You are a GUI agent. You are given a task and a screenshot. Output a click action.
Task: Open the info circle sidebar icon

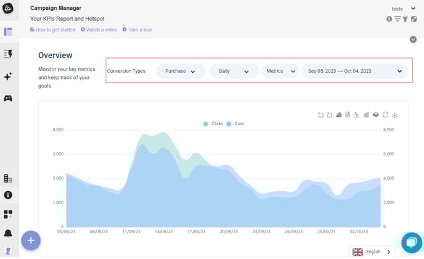tap(8, 195)
